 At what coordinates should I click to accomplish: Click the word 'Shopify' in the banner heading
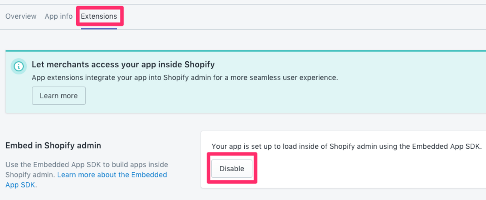[x=199, y=64]
